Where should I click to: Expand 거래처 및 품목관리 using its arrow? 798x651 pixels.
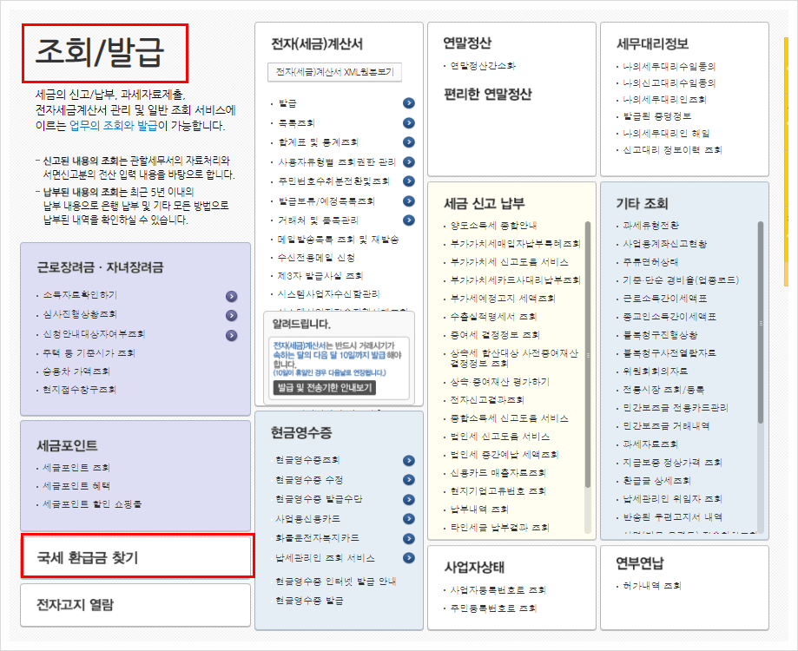[407, 219]
